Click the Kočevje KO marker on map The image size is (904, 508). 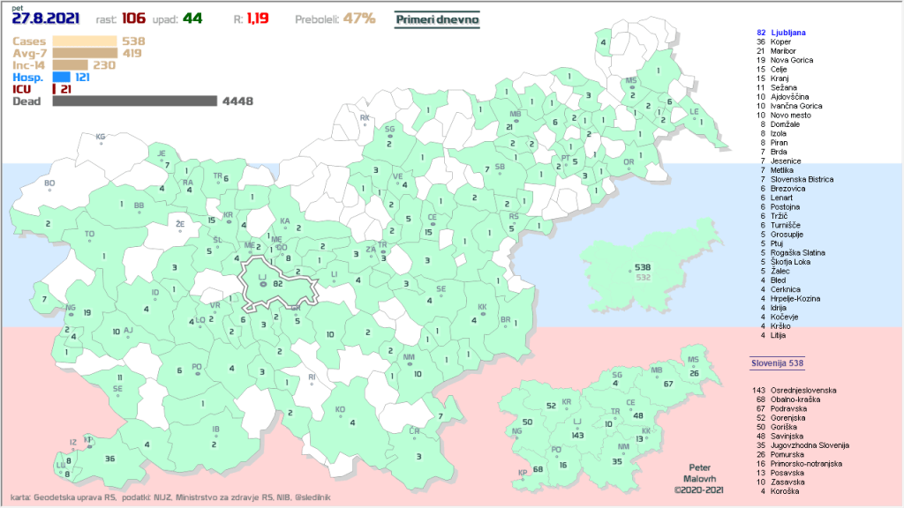pyautogui.click(x=340, y=415)
